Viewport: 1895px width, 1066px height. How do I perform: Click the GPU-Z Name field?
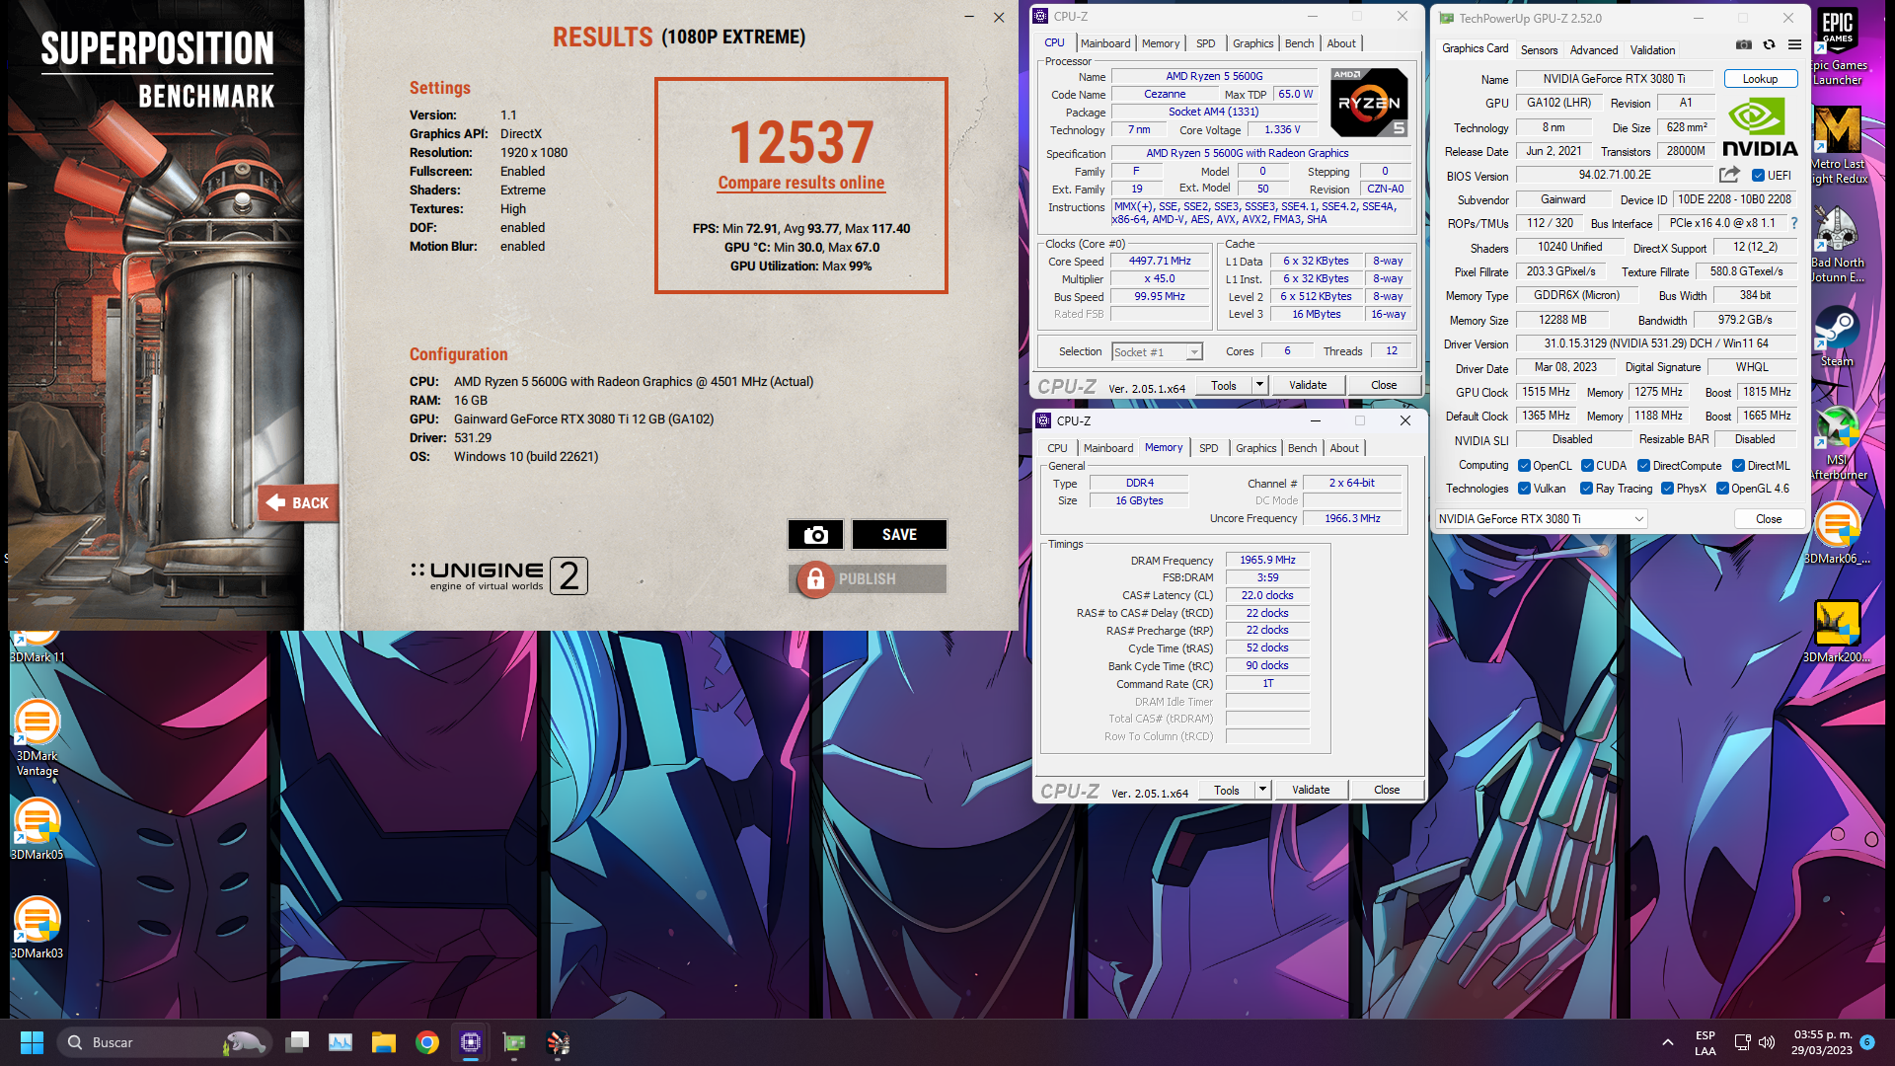click(1615, 79)
